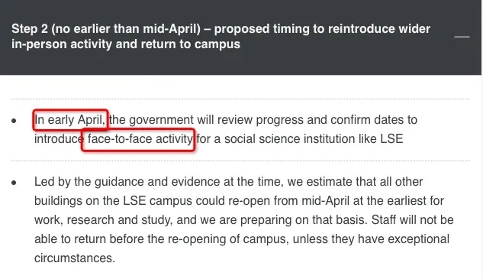Click the phrase "proposed timing to reintroduce wider"
Image resolution: width=483 pixels, height=279 pixels.
(322, 29)
